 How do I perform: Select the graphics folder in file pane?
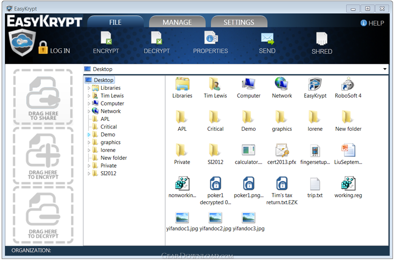pos(281,117)
